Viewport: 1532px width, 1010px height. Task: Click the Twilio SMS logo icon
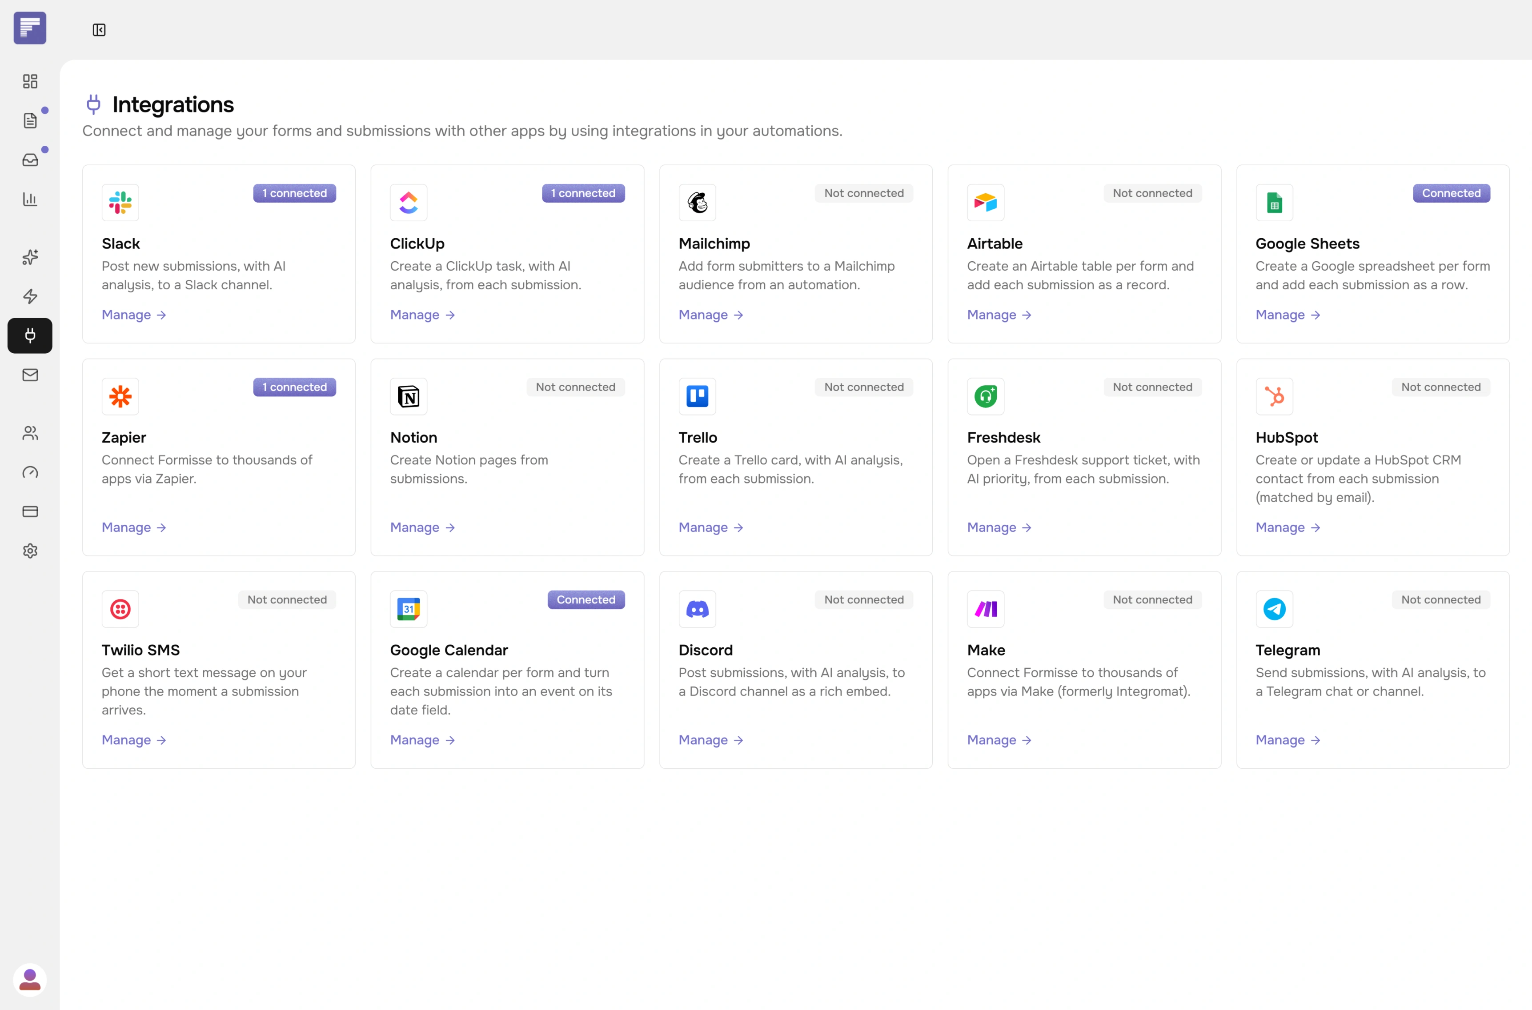pos(120,609)
